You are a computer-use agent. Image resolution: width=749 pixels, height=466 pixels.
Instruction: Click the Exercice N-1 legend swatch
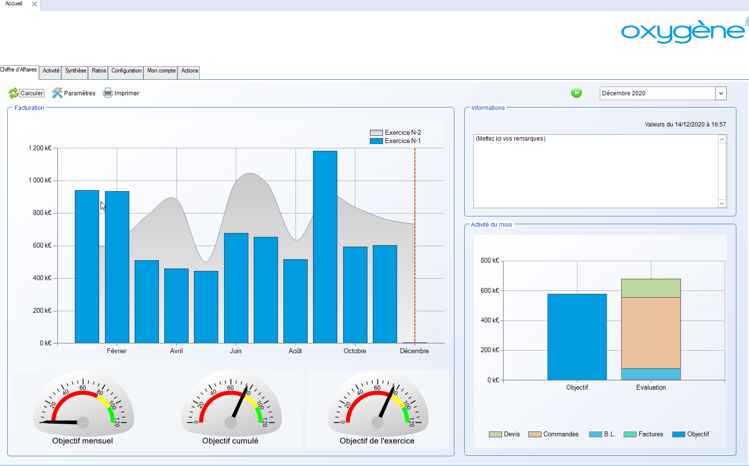point(376,141)
